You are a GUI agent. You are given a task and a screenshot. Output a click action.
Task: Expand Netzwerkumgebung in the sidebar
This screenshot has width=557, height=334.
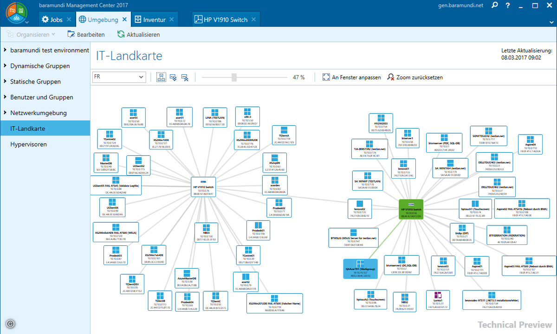click(5, 113)
